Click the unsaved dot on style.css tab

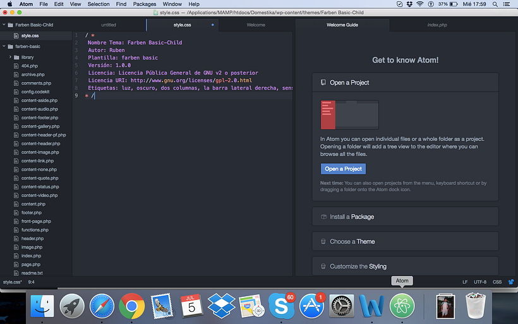point(212,25)
